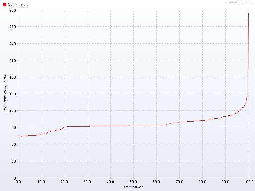Image resolution: width=255 pixels, height=191 pixels.
Task: Click the 300 mark on the y-axis
Action: (x=12, y=11)
